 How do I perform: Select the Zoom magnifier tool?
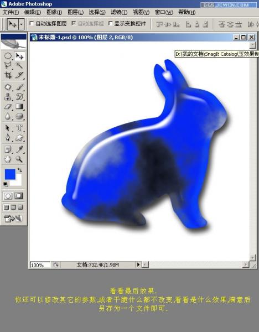(x=19, y=159)
